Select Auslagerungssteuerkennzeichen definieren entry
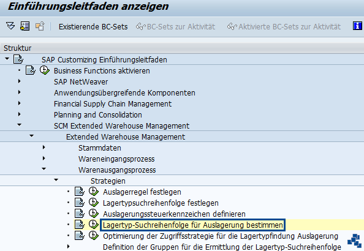Screen dimensions: 364x251 pyautogui.click(x=174, y=214)
